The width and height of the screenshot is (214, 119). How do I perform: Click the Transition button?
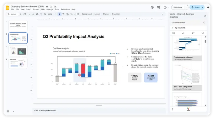(x=116, y=14)
